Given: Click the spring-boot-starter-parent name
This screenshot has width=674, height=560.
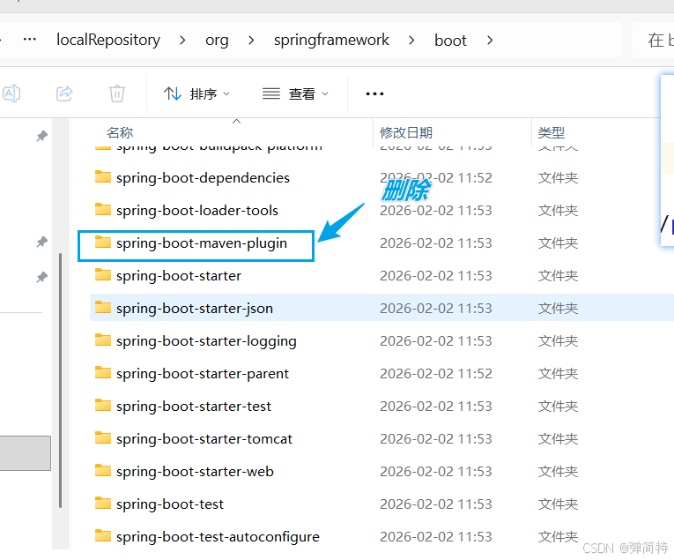Looking at the screenshot, I should pyautogui.click(x=203, y=374).
